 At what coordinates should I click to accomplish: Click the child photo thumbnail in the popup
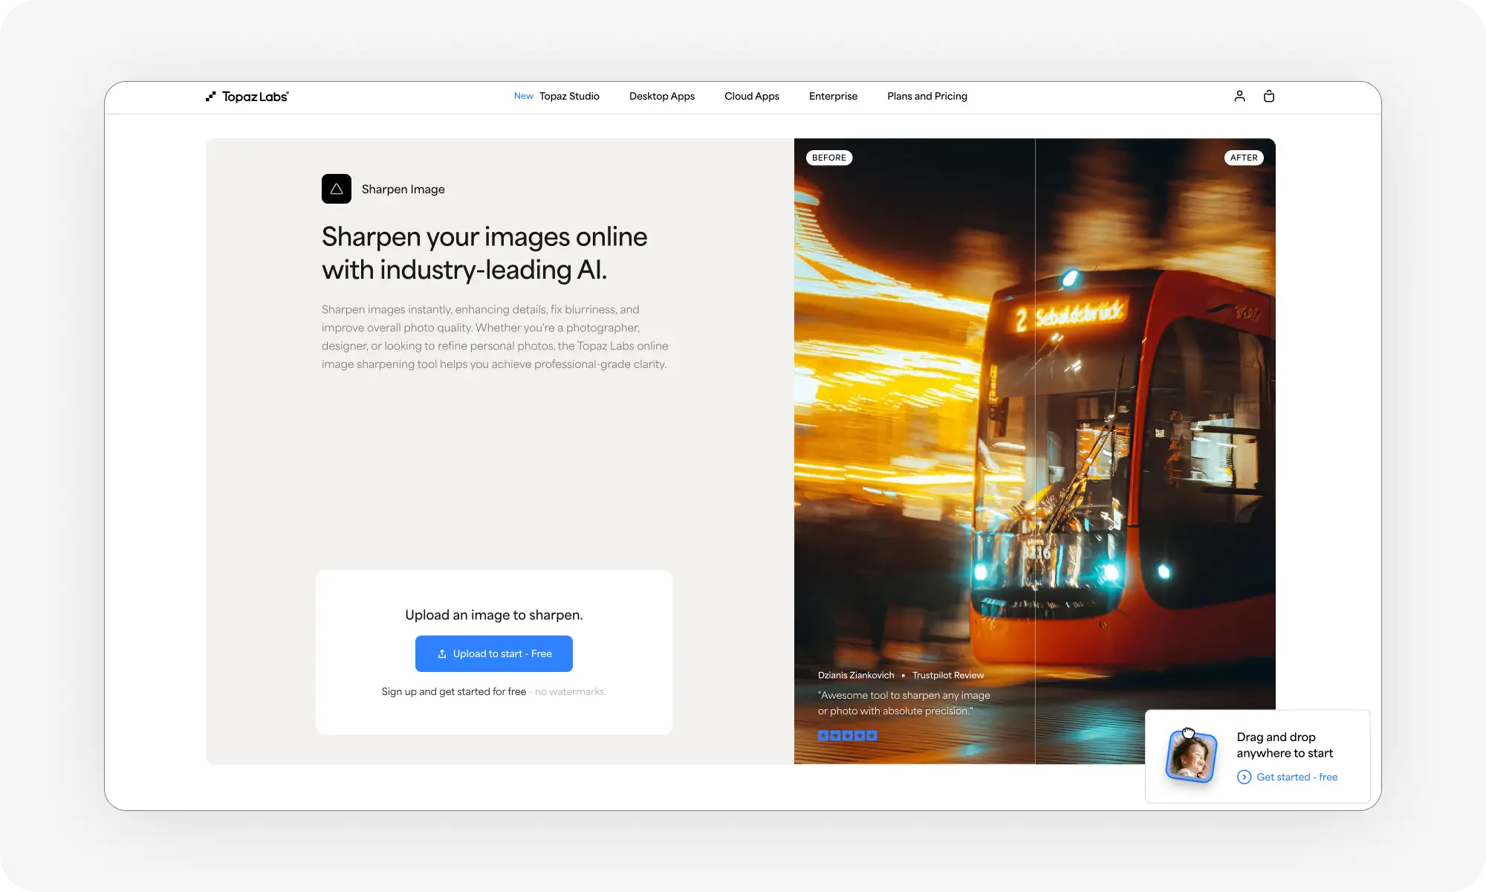[1192, 756]
